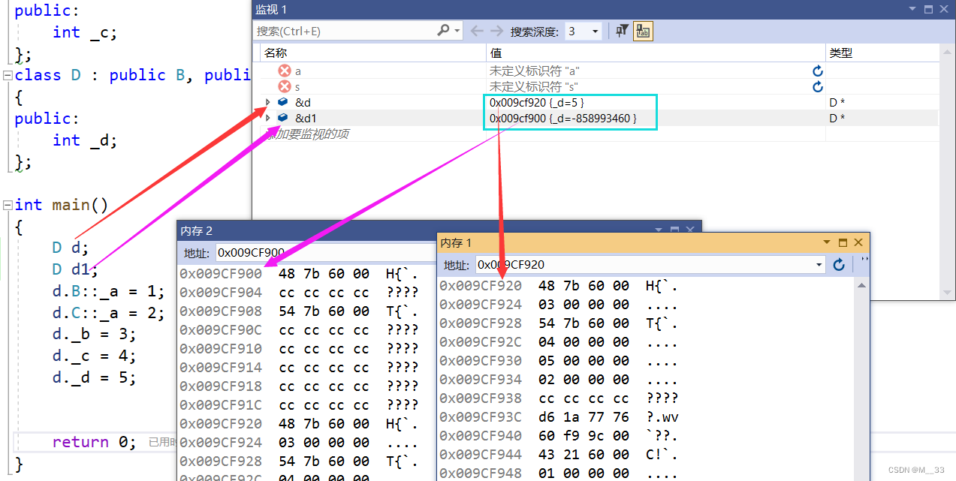Go to previous search result arrow

tap(476, 31)
